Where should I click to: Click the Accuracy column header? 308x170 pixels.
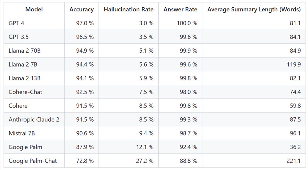(x=81, y=9)
